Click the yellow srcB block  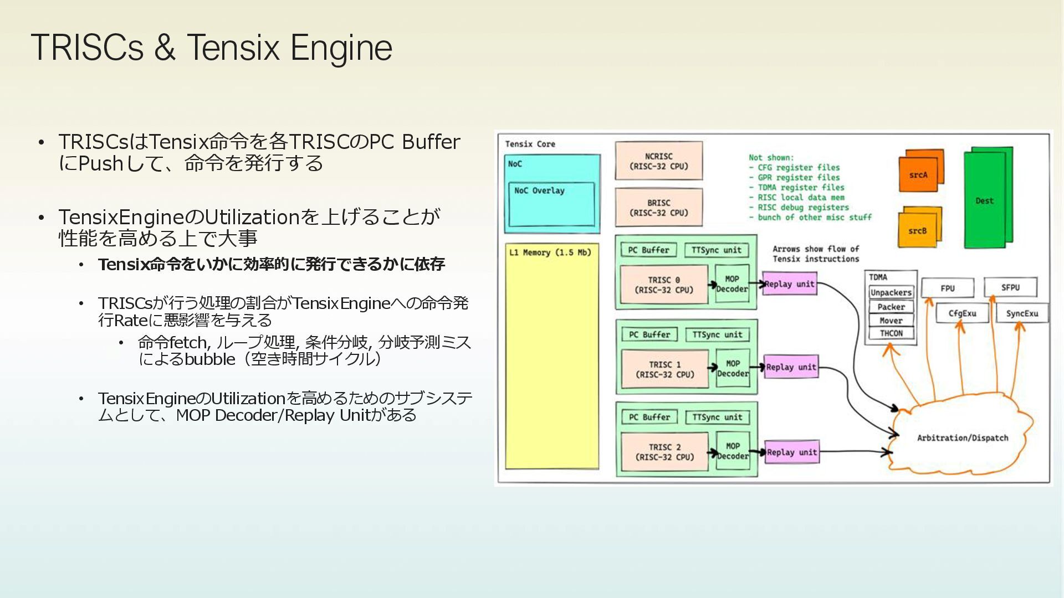[917, 231]
